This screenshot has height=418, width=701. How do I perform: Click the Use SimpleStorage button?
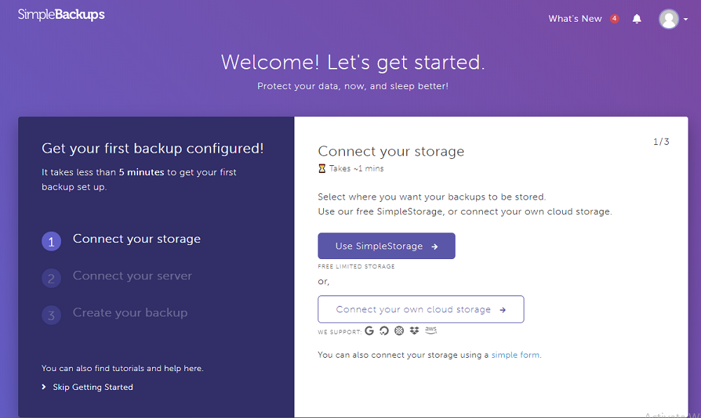coord(386,246)
